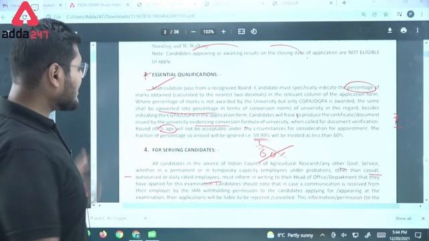
Task: Close the FSSAI EXAM tab
Action: point(127,5)
